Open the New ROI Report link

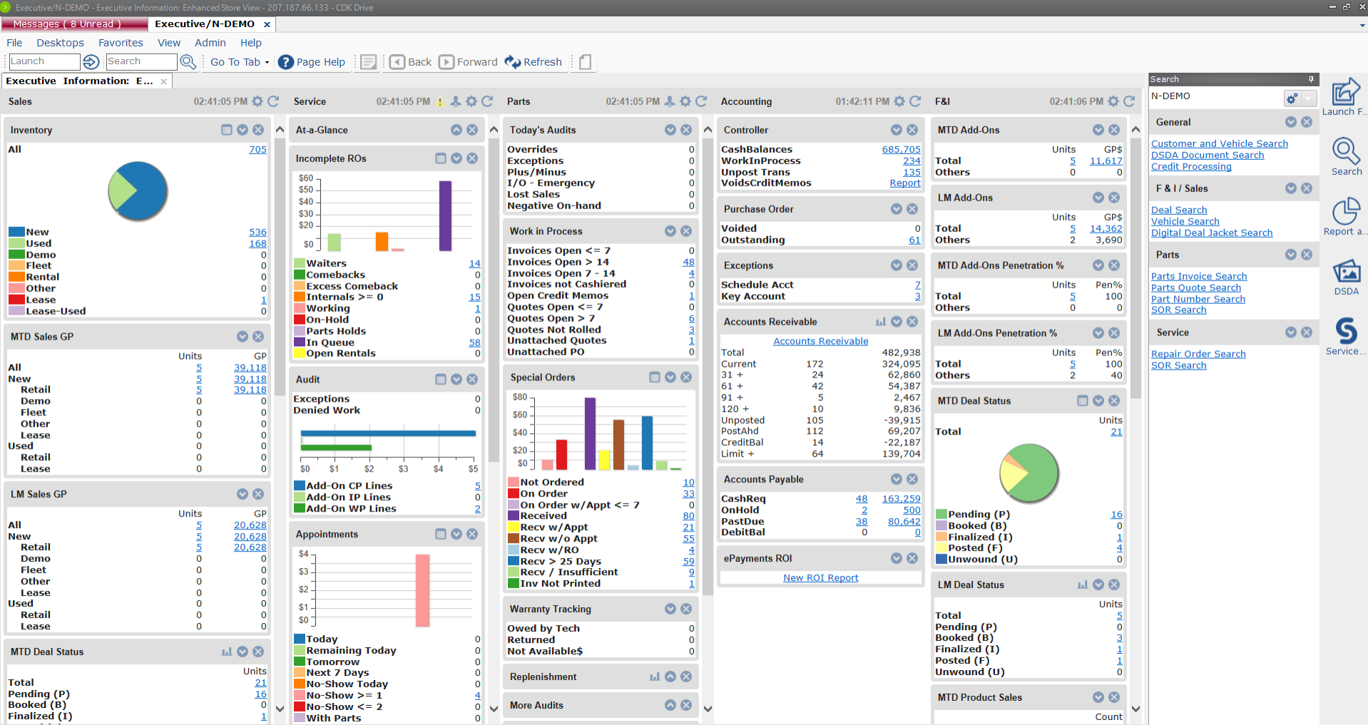point(820,578)
